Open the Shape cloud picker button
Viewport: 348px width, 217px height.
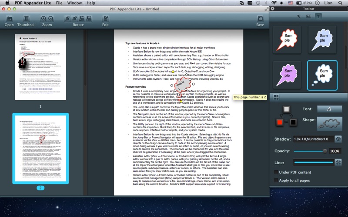coord(329,124)
